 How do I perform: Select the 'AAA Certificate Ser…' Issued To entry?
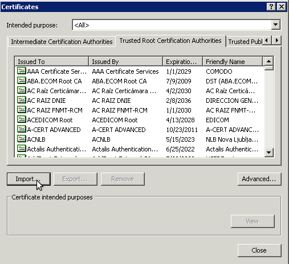click(56, 71)
